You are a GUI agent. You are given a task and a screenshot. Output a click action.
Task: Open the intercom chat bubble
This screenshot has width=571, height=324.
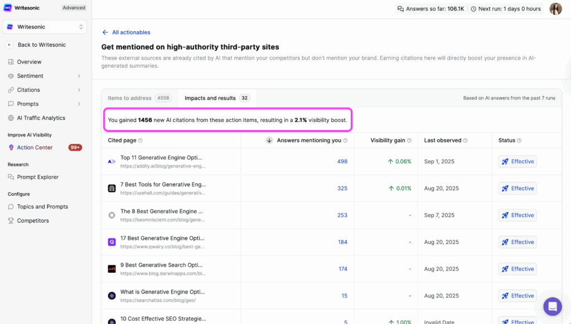coord(553,307)
